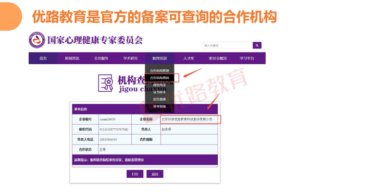Choose 招生简章 in the dropdown
The width and height of the screenshot is (374, 196).
click(x=159, y=100)
